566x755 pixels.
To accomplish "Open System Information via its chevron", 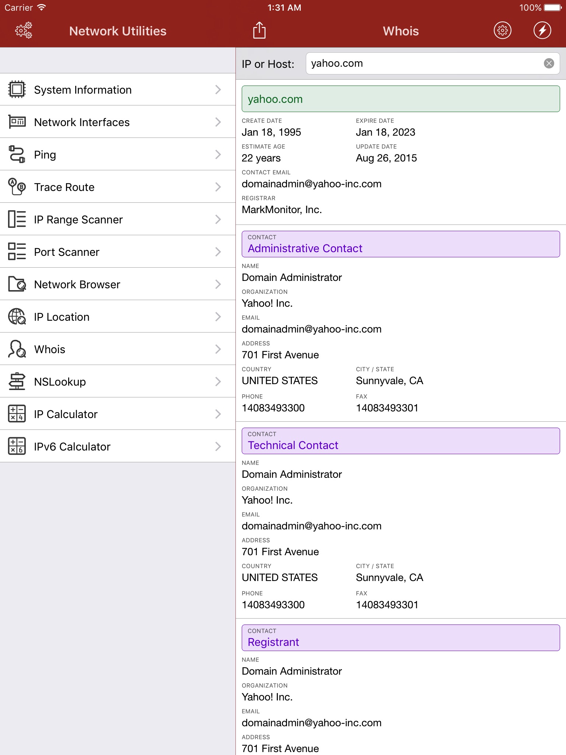I will pyautogui.click(x=218, y=90).
